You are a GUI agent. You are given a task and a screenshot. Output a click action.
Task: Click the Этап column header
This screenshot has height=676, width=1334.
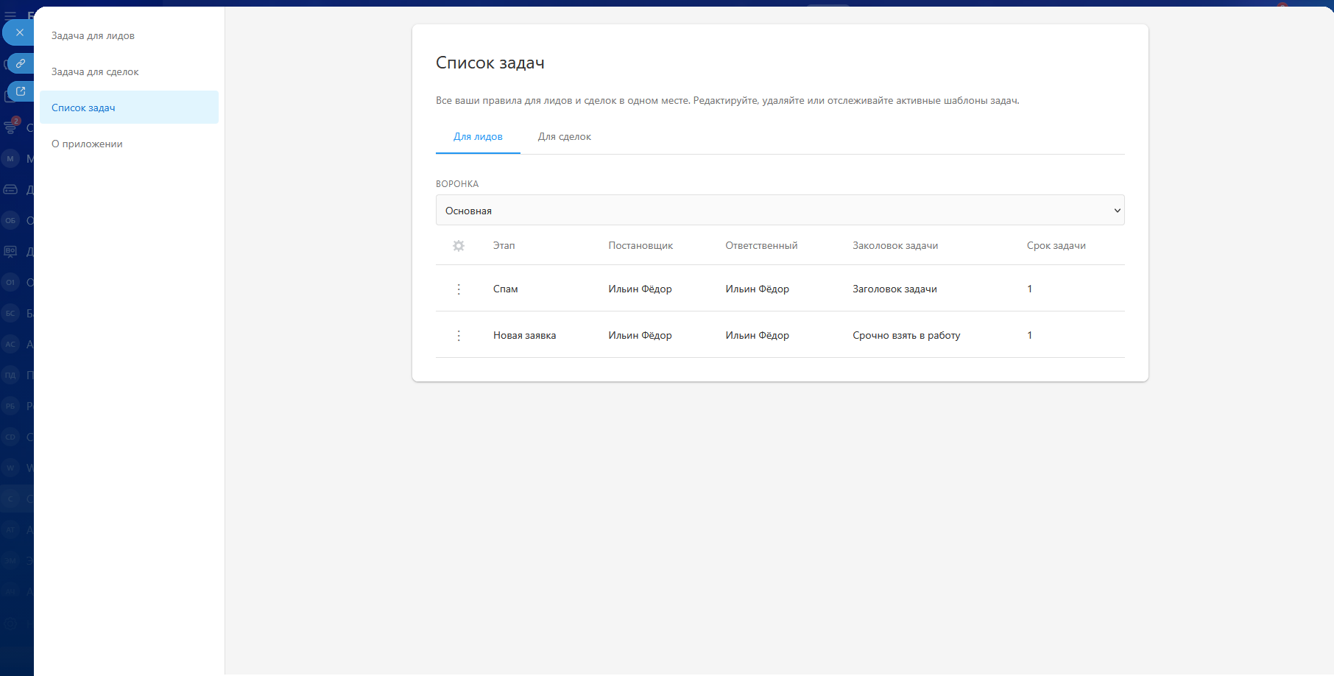point(504,246)
